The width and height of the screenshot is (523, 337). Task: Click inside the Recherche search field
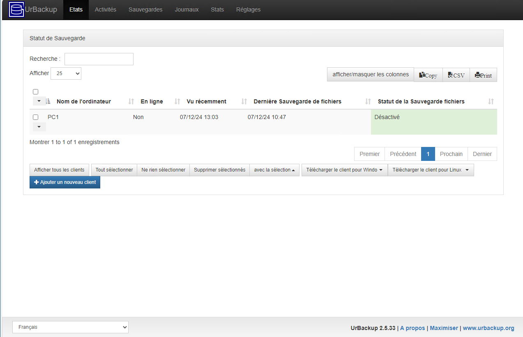click(99, 59)
